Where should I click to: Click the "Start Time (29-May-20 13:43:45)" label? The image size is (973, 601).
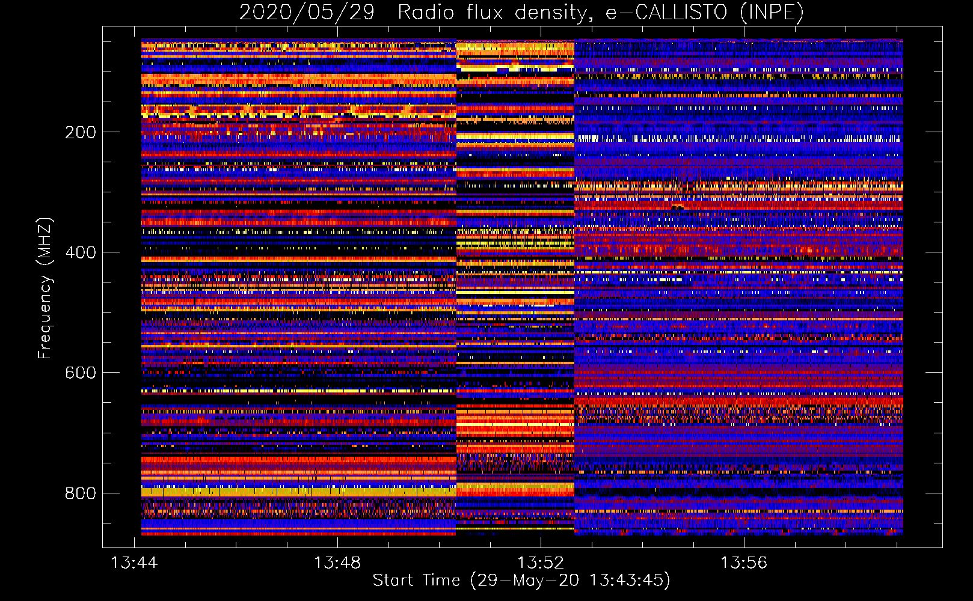pyautogui.click(x=521, y=581)
